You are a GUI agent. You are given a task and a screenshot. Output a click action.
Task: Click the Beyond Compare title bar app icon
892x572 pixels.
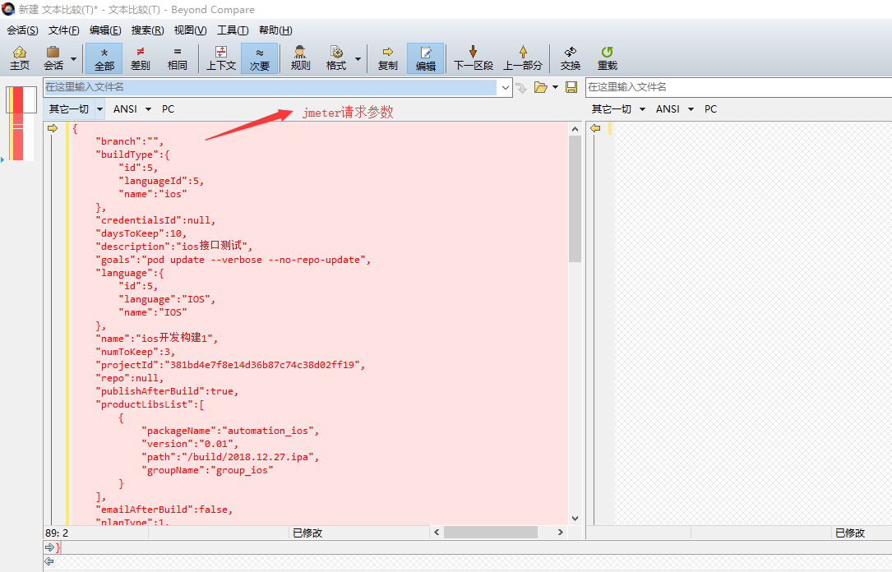pyautogui.click(x=8, y=9)
